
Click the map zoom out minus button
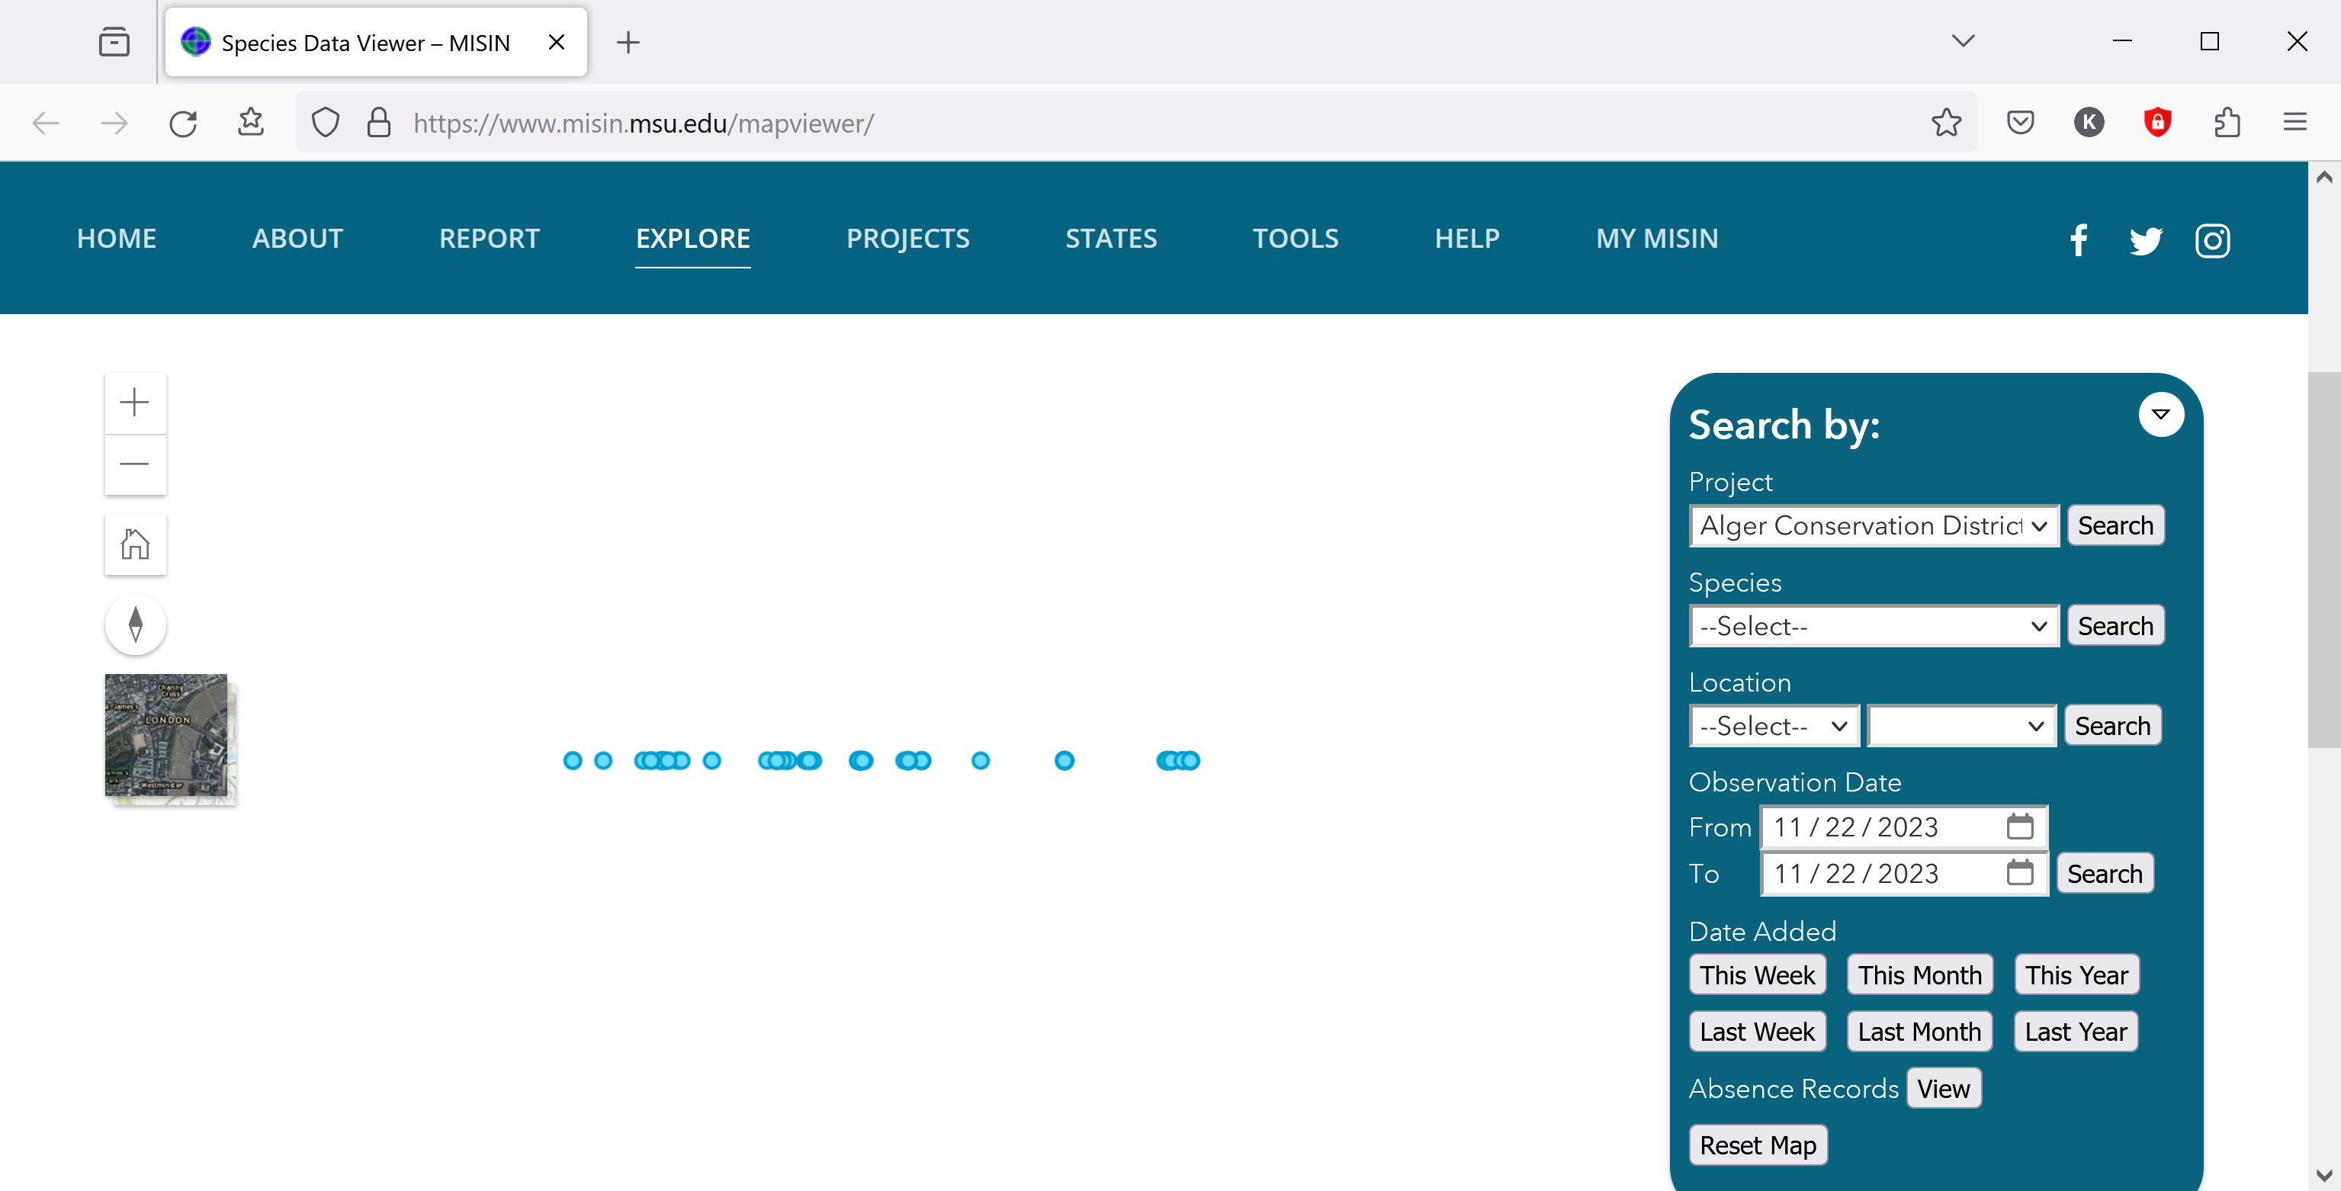tap(134, 464)
